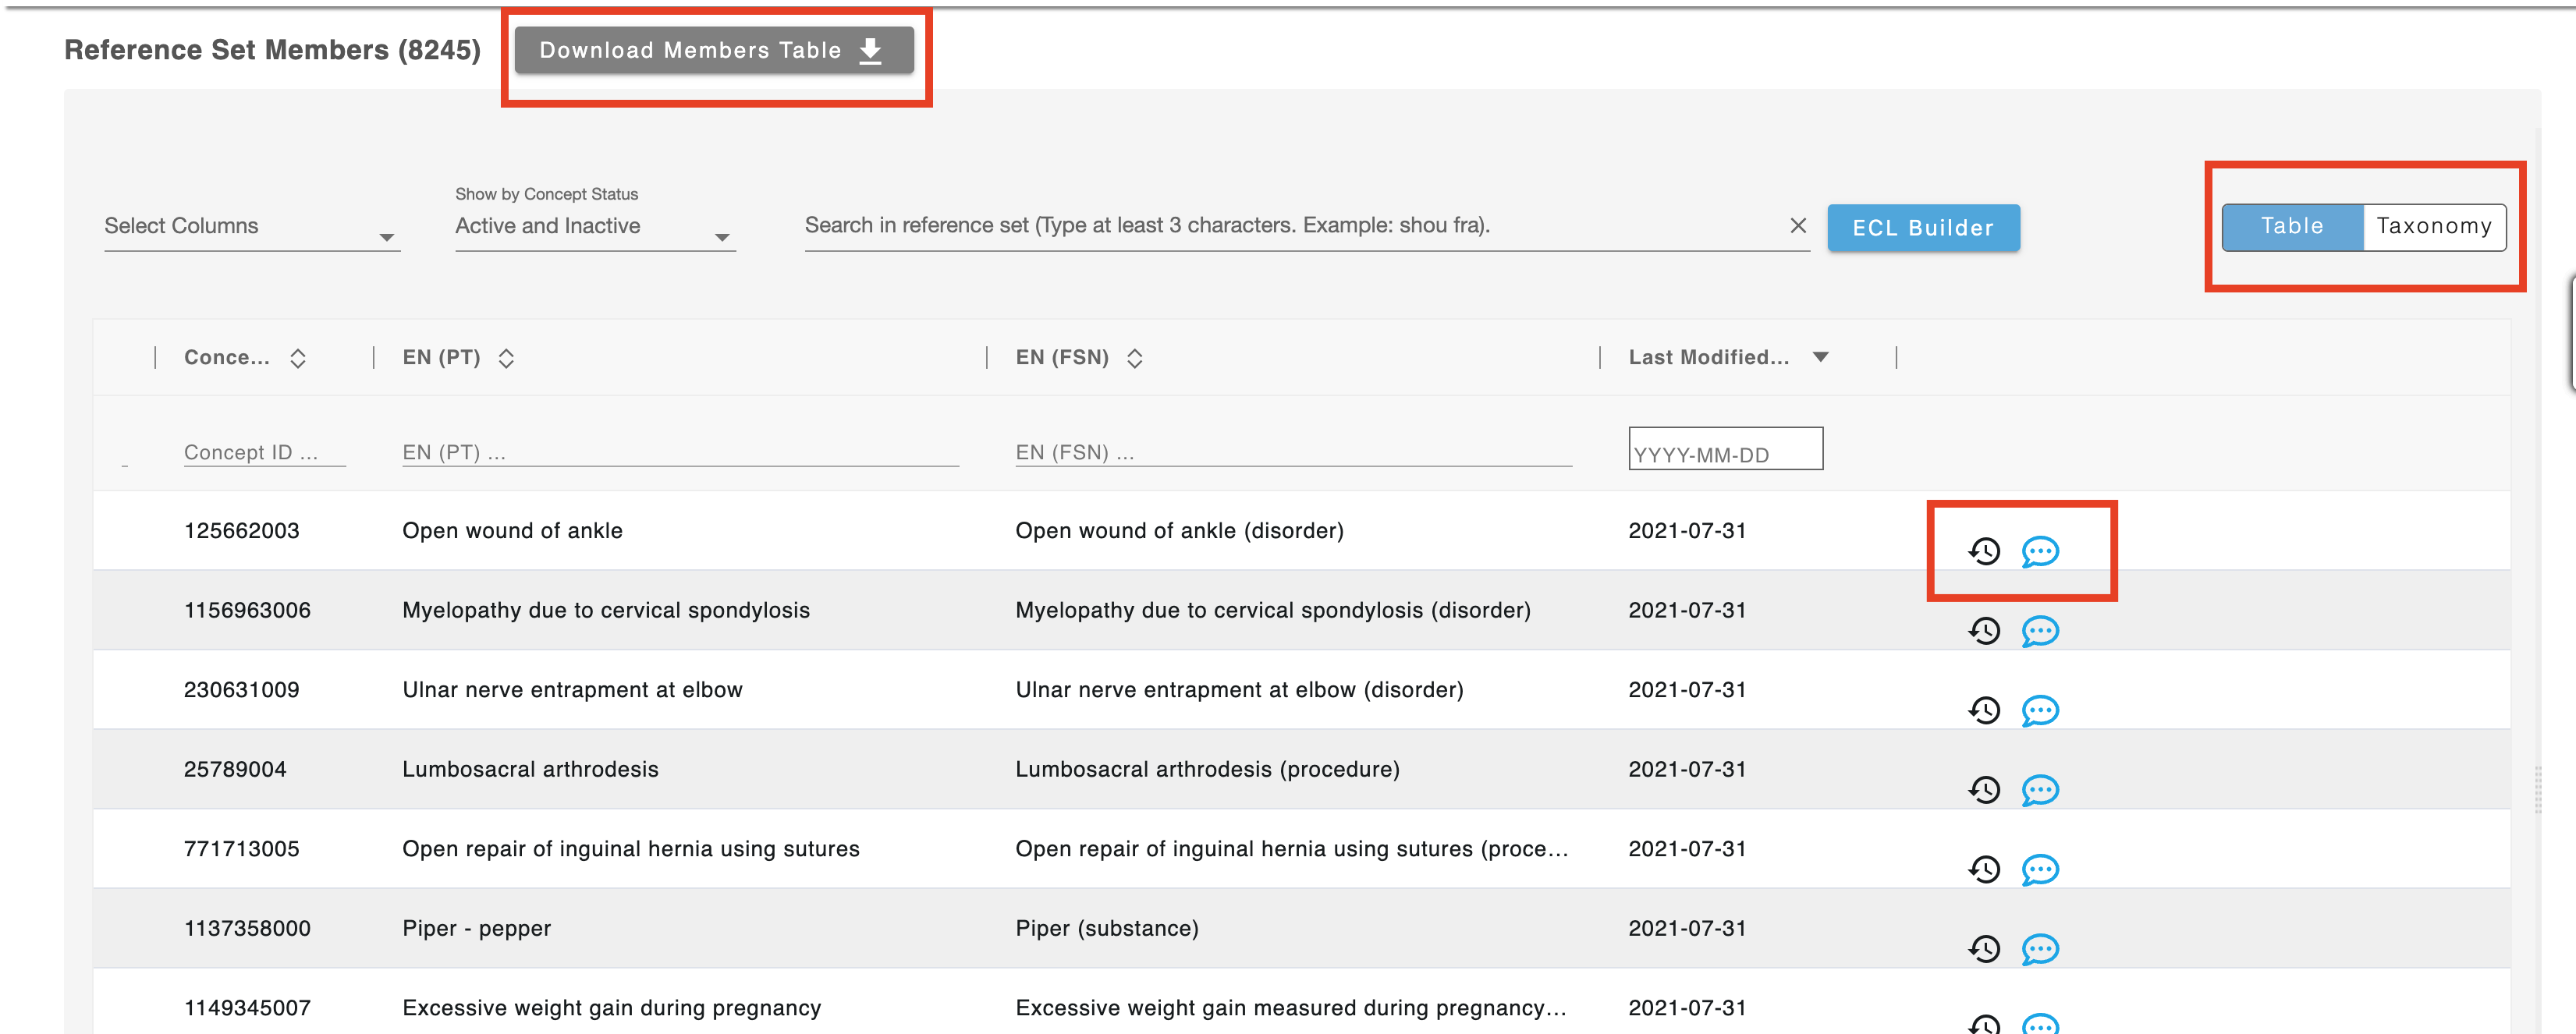Click Reference Set Members (8245) heading
The image size is (2576, 1034).
pyautogui.click(x=272, y=50)
